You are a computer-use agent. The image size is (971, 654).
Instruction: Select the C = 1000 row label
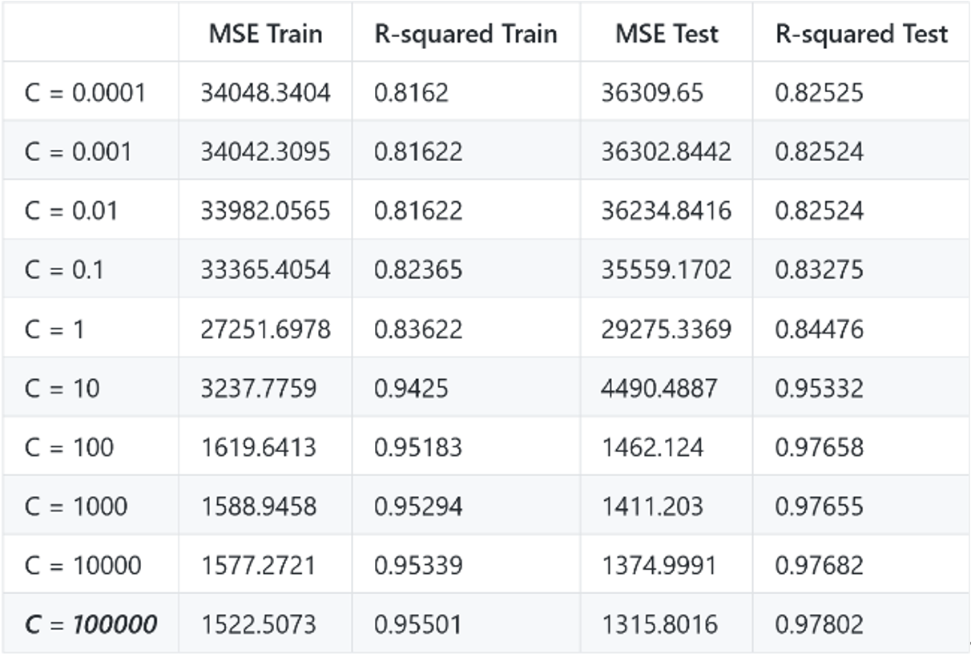tap(76, 506)
